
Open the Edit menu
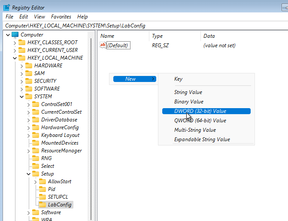click(x=24, y=17)
